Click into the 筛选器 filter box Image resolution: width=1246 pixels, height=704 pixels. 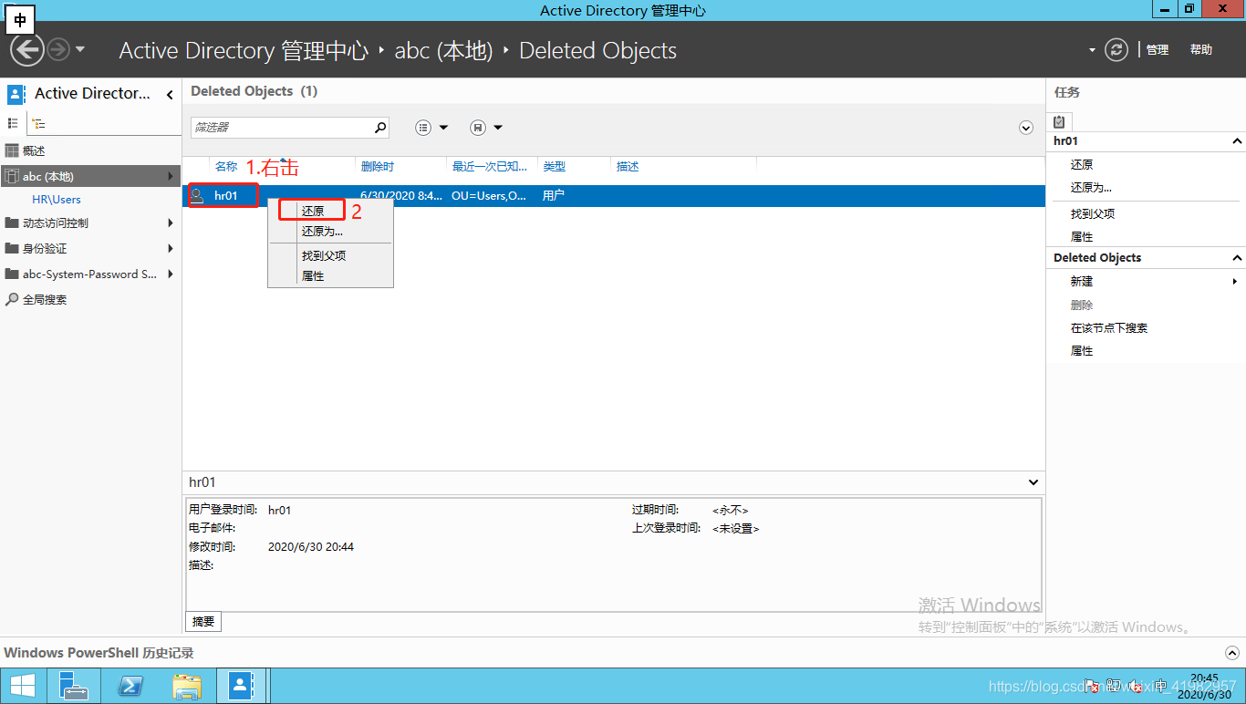(x=283, y=128)
